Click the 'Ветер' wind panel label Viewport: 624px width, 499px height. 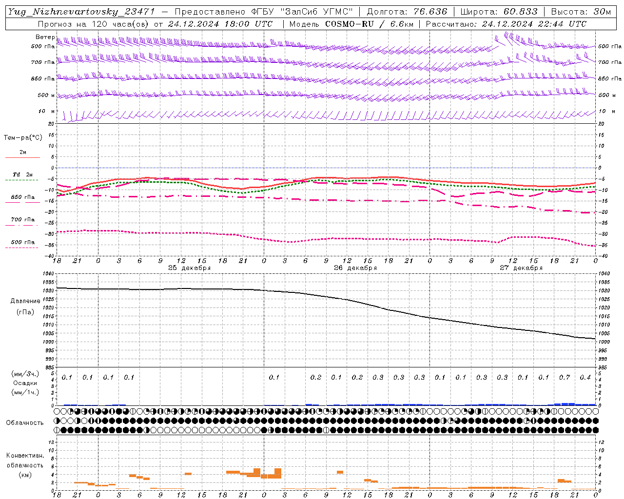pos(45,37)
